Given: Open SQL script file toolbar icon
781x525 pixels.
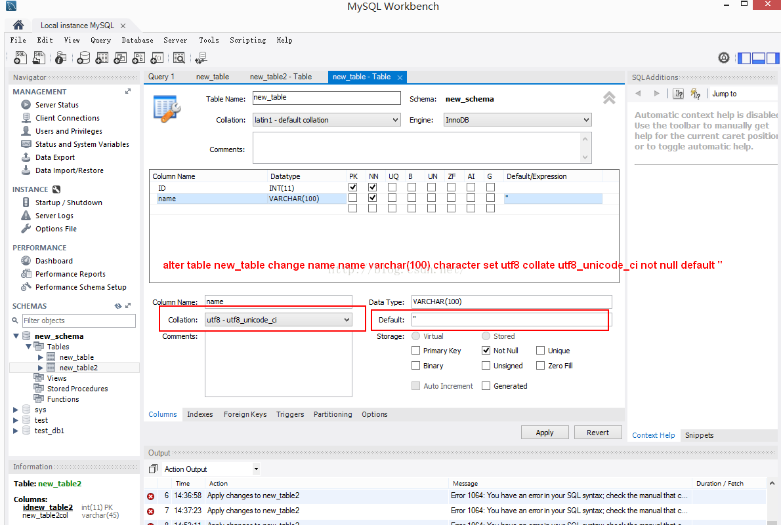Looking at the screenshot, I should click(x=39, y=58).
